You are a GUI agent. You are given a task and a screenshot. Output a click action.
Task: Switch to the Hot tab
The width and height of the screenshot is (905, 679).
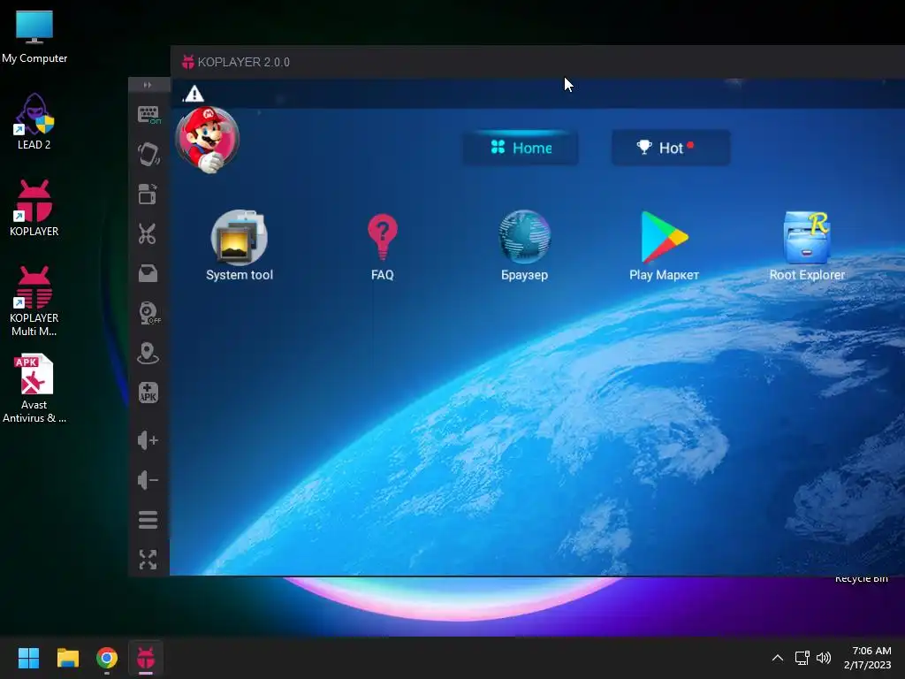pyautogui.click(x=671, y=148)
